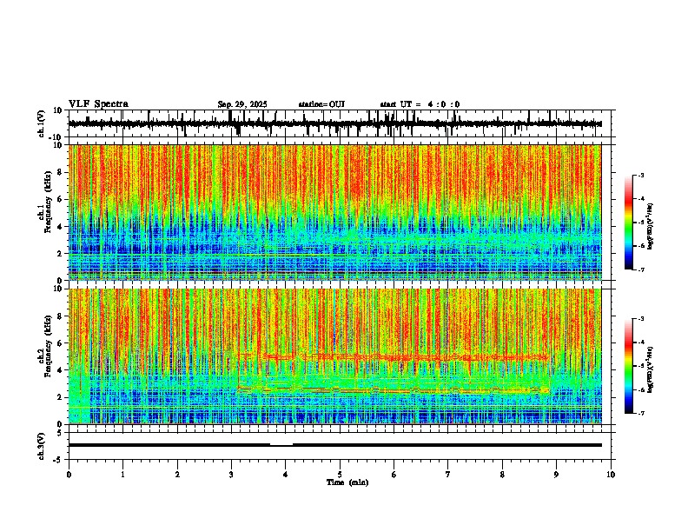Screen dimensions: 688x532
Task: Select the date "Sep. 29, 2025"
Action: click(x=242, y=104)
